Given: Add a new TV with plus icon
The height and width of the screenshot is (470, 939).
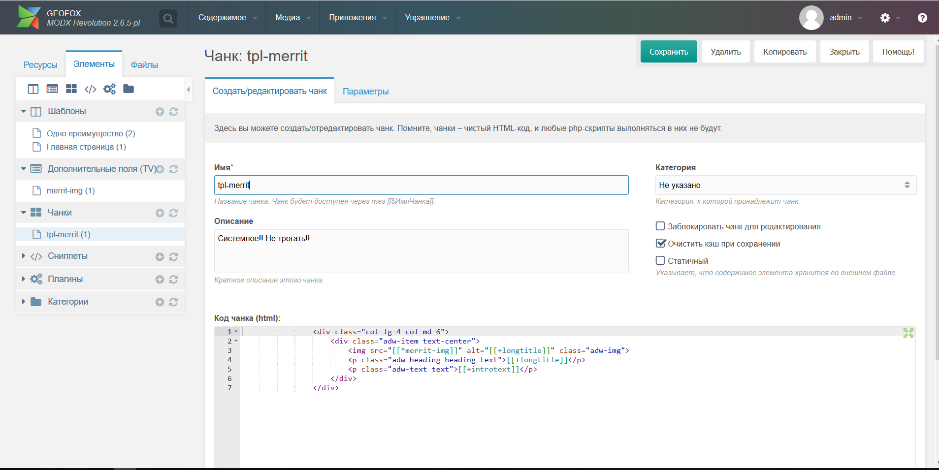Looking at the screenshot, I should click(160, 169).
